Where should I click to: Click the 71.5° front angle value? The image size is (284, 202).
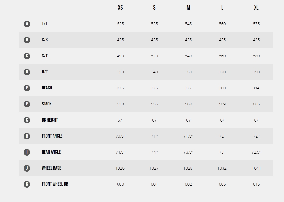[188, 136]
